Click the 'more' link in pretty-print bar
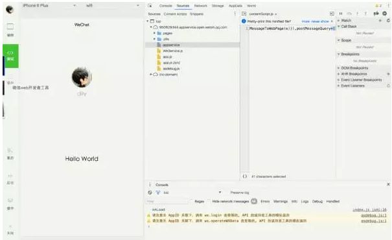Viewport: 392px width, 240px height. tap(305, 21)
